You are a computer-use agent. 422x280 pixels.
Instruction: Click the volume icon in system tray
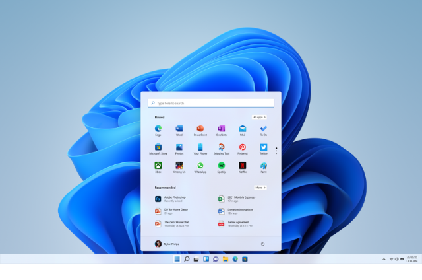point(396,259)
